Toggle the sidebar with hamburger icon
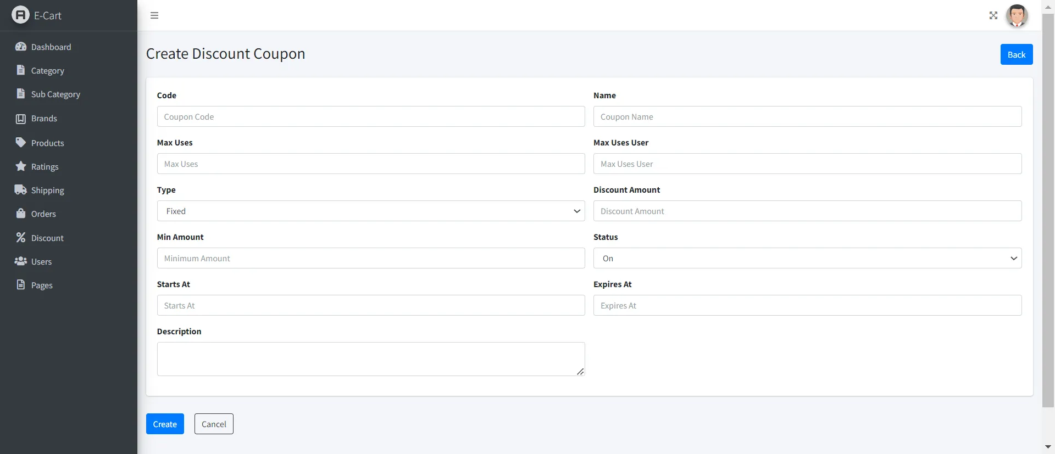 [x=154, y=15]
